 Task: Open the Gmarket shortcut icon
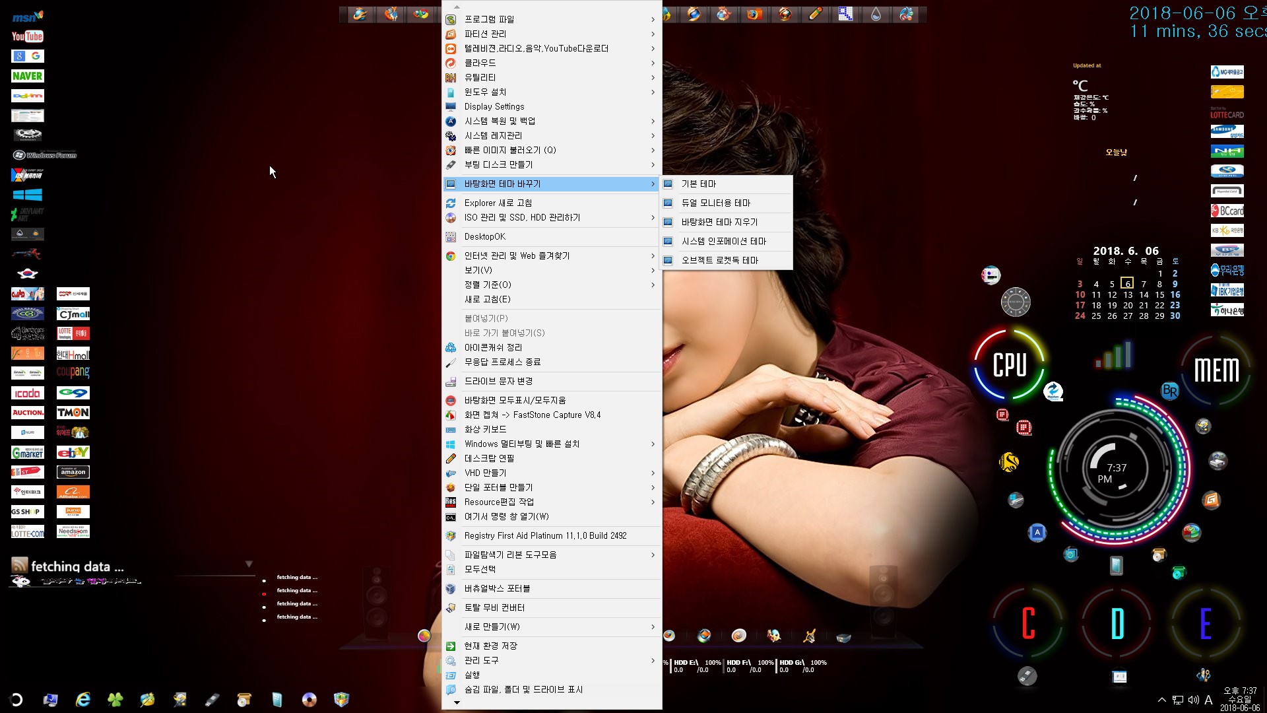(x=28, y=452)
